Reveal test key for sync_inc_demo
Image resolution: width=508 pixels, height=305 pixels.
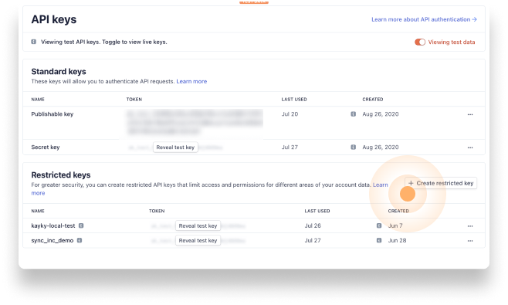point(198,240)
